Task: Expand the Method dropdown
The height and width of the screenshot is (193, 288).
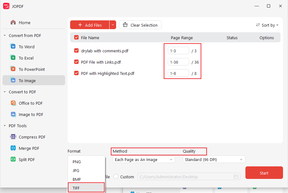Action: (143, 159)
